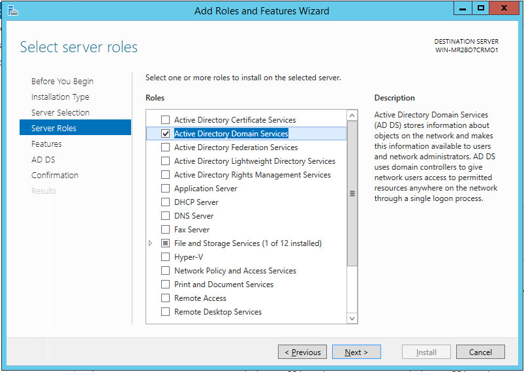
Task: Maximize the wizard window
Action: (481, 8)
